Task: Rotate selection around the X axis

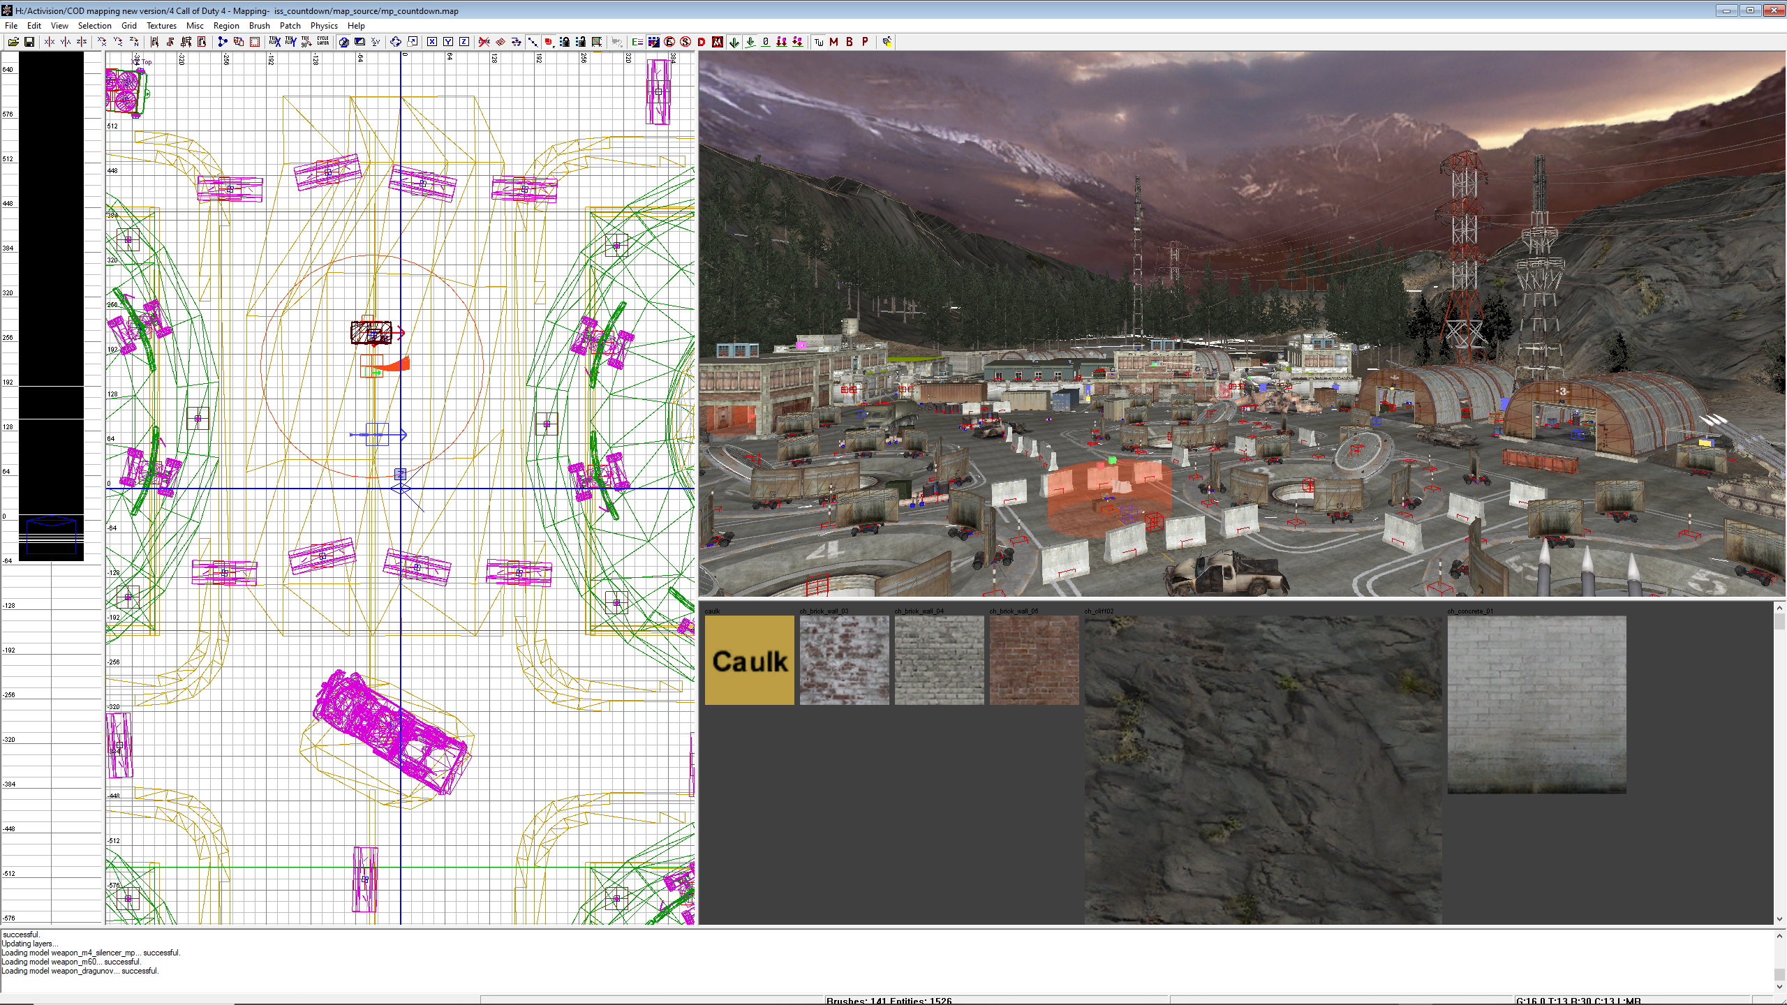Action: point(102,42)
